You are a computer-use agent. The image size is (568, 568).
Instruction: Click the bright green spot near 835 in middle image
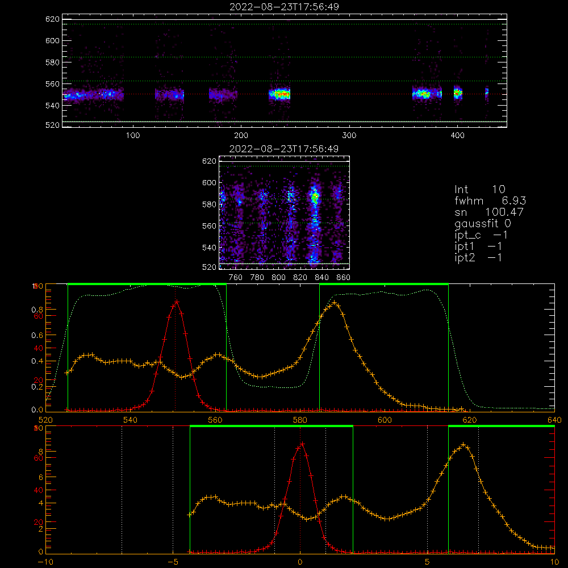click(315, 198)
